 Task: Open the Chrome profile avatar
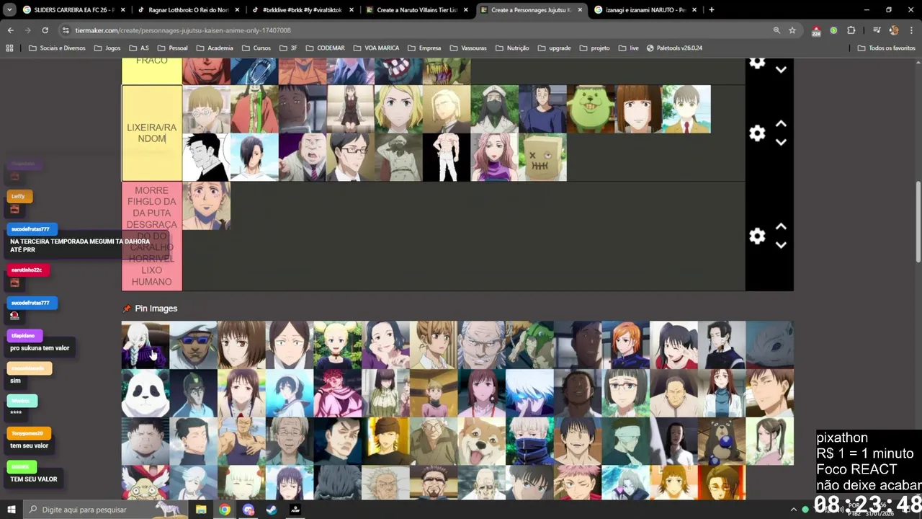(x=893, y=30)
